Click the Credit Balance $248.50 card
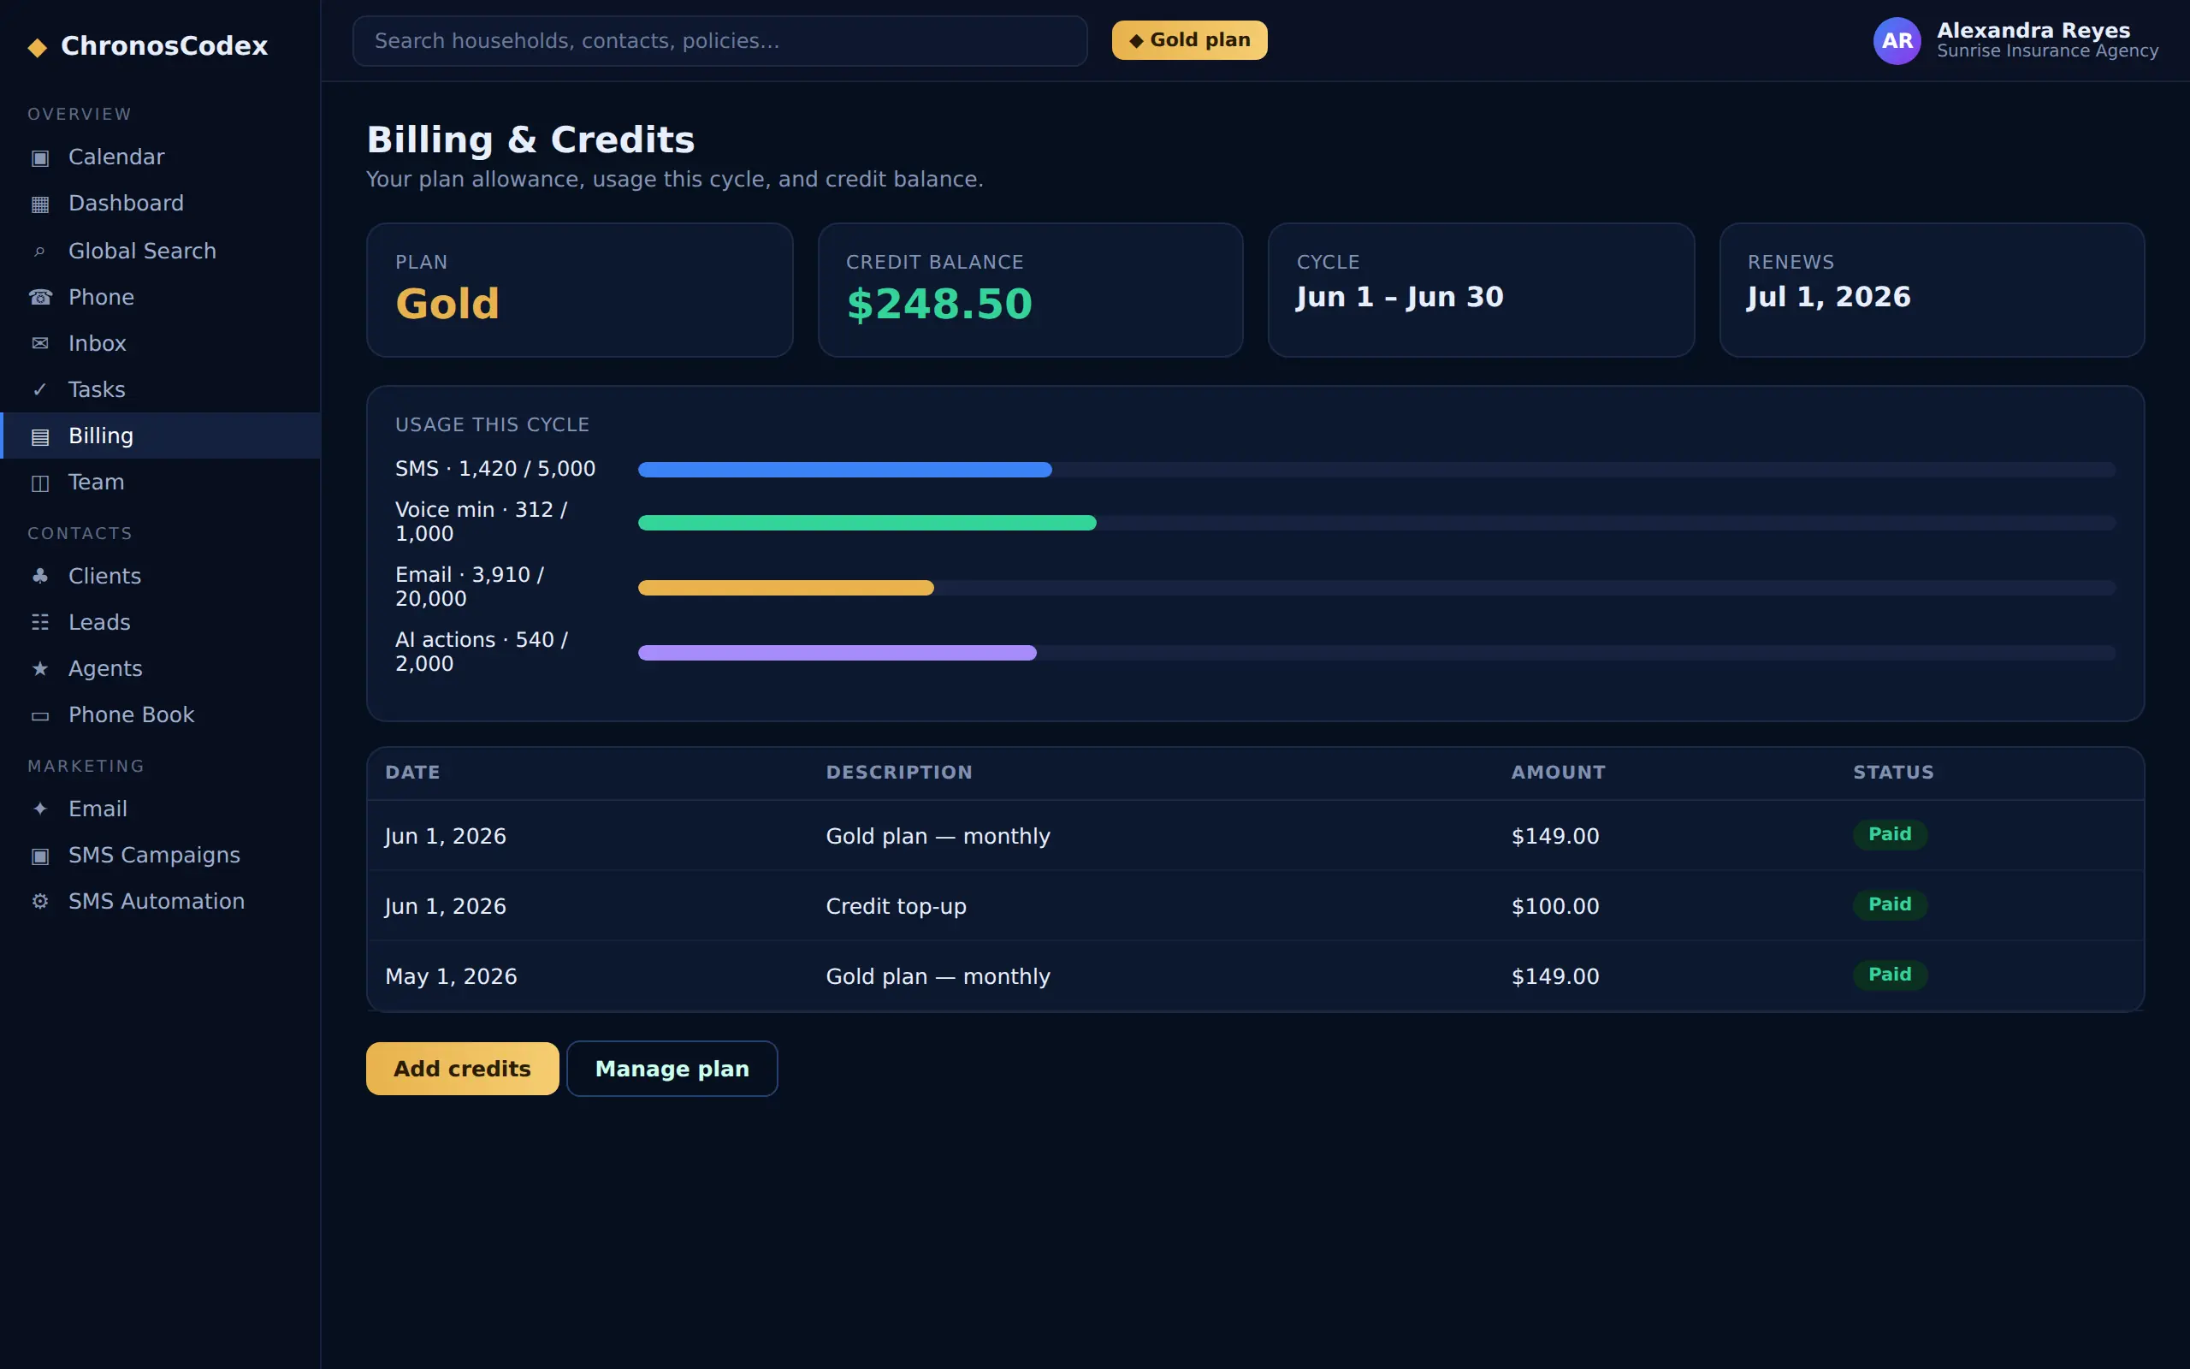Viewport: 2190px width, 1369px height. click(x=1030, y=290)
